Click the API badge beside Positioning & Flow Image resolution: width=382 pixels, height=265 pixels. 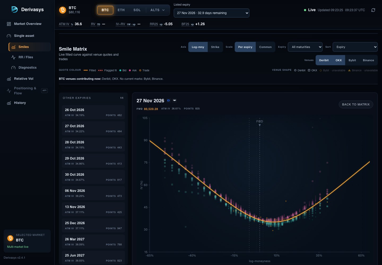click(x=45, y=91)
